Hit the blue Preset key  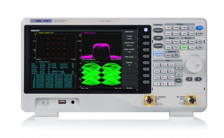pos(200,28)
